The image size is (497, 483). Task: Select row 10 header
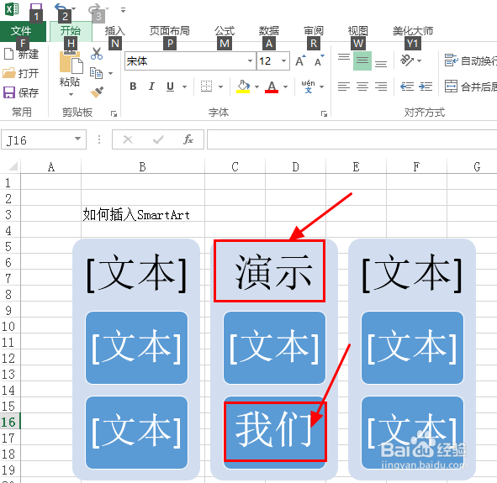(x=10, y=326)
